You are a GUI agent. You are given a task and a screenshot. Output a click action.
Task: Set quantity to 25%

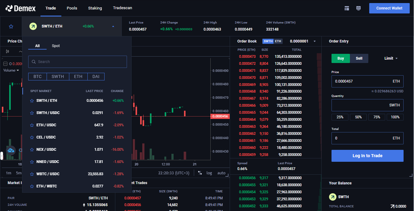(340, 117)
